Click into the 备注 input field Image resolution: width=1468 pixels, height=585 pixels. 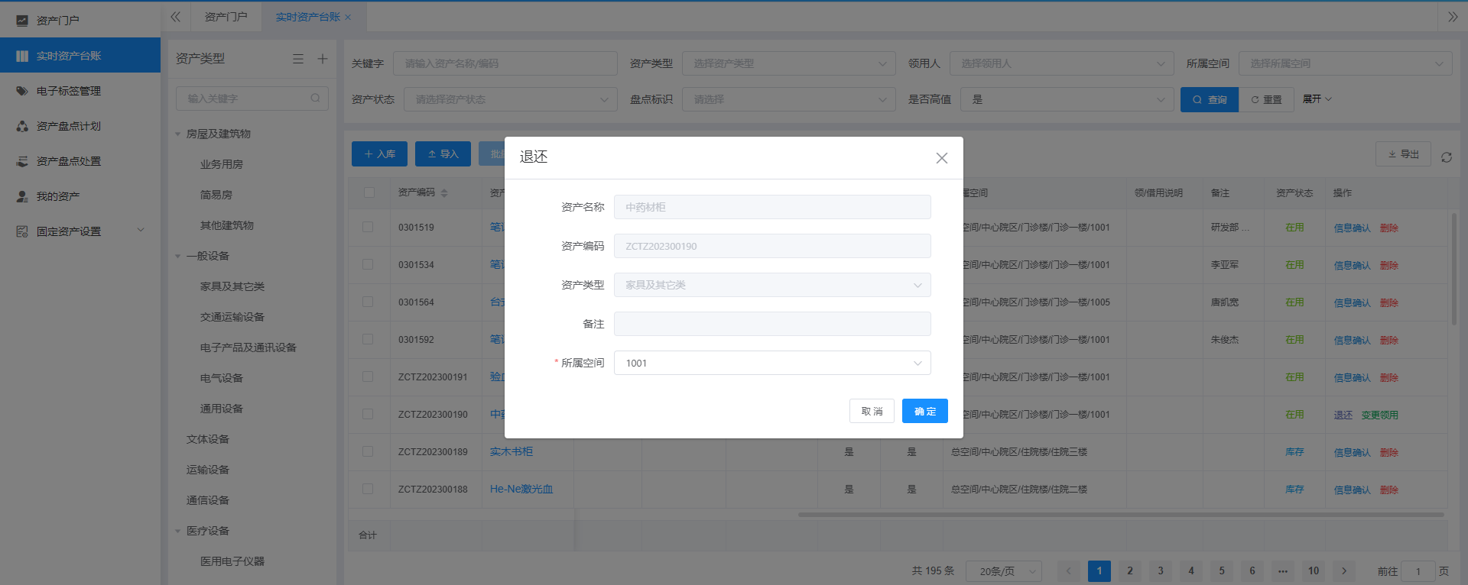click(771, 324)
